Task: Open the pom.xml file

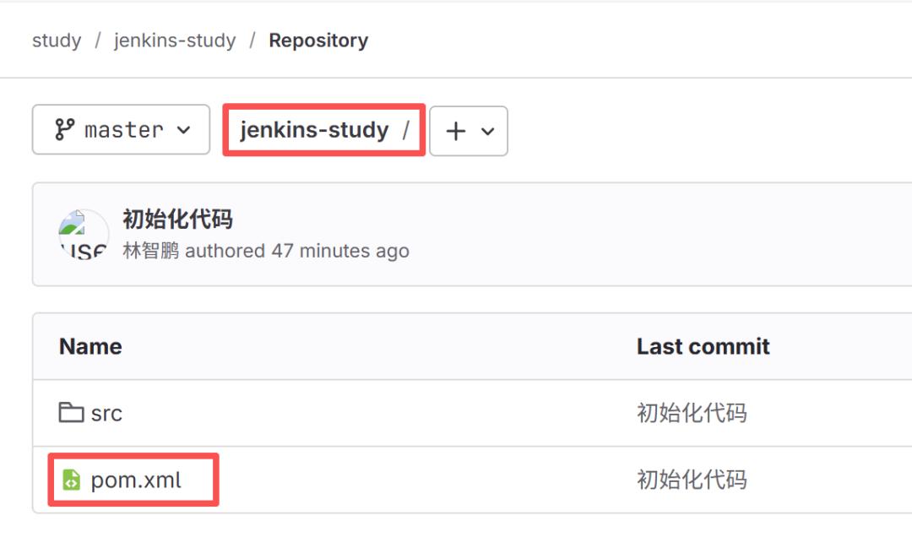Action: pyautogui.click(x=137, y=480)
